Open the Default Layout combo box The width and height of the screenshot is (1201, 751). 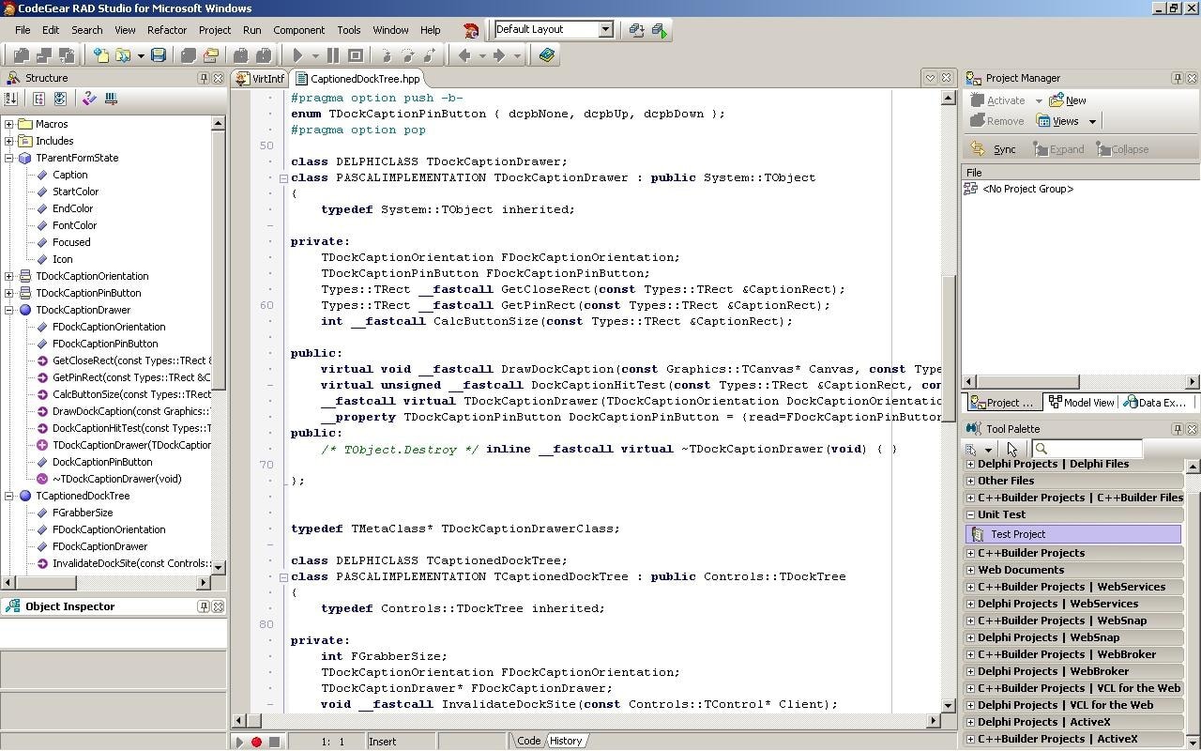(554, 29)
